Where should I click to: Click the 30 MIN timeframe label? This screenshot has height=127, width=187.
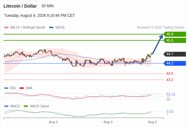[48, 6]
